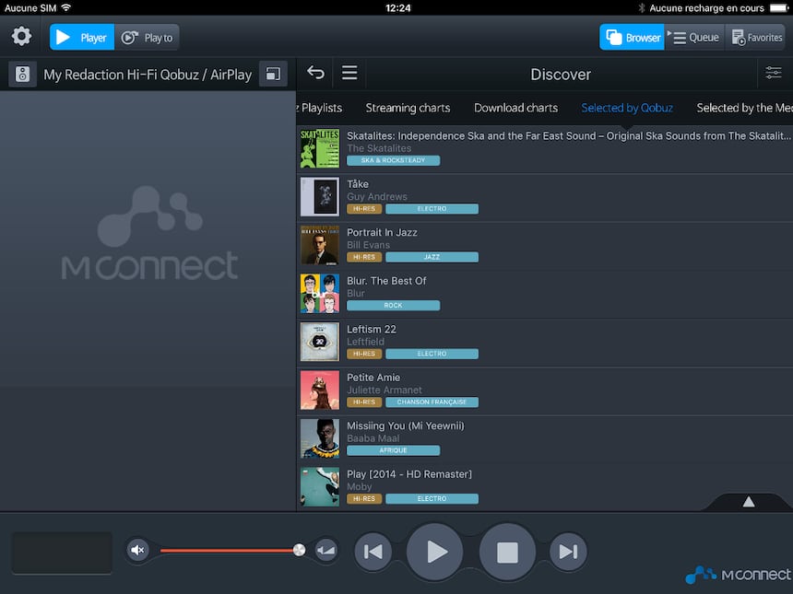793x594 pixels.
Task: Check the Bluetooth status icon
Action: (x=641, y=7)
